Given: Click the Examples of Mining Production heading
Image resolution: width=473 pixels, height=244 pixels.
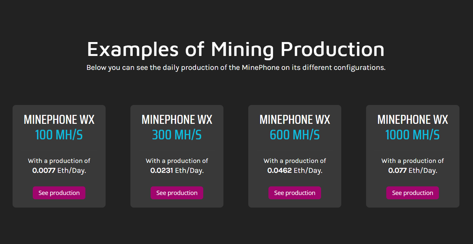Looking at the screenshot, I should pos(236,49).
